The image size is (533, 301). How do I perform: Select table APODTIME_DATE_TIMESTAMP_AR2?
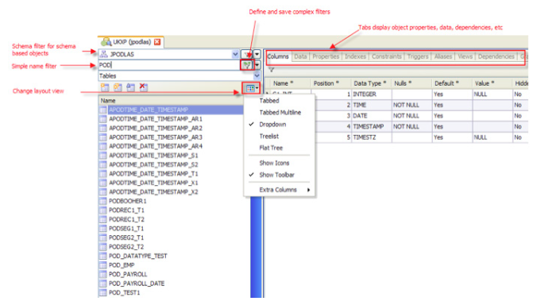pos(156,129)
